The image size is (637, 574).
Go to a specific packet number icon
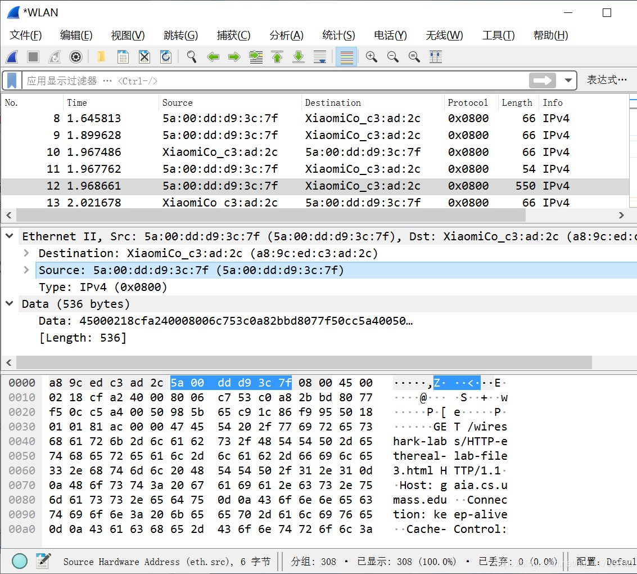pos(256,57)
